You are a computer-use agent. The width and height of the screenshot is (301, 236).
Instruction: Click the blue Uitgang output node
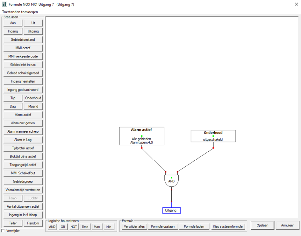click(171, 210)
